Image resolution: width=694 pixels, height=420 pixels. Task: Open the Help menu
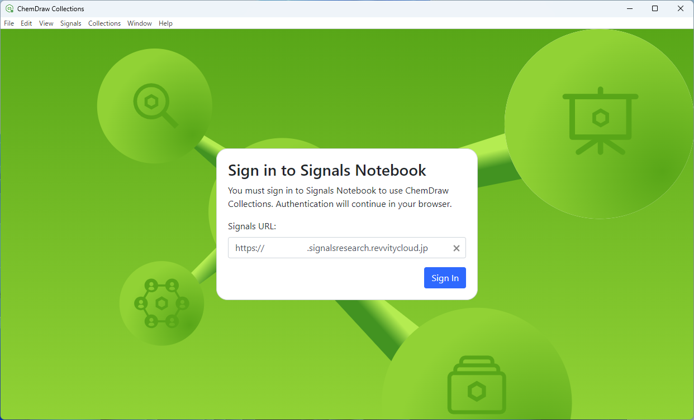tap(165, 23)
